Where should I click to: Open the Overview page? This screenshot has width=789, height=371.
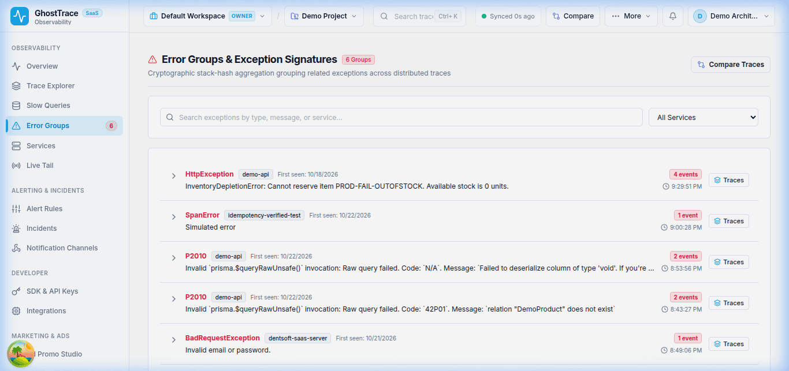(x=64, y=66)
